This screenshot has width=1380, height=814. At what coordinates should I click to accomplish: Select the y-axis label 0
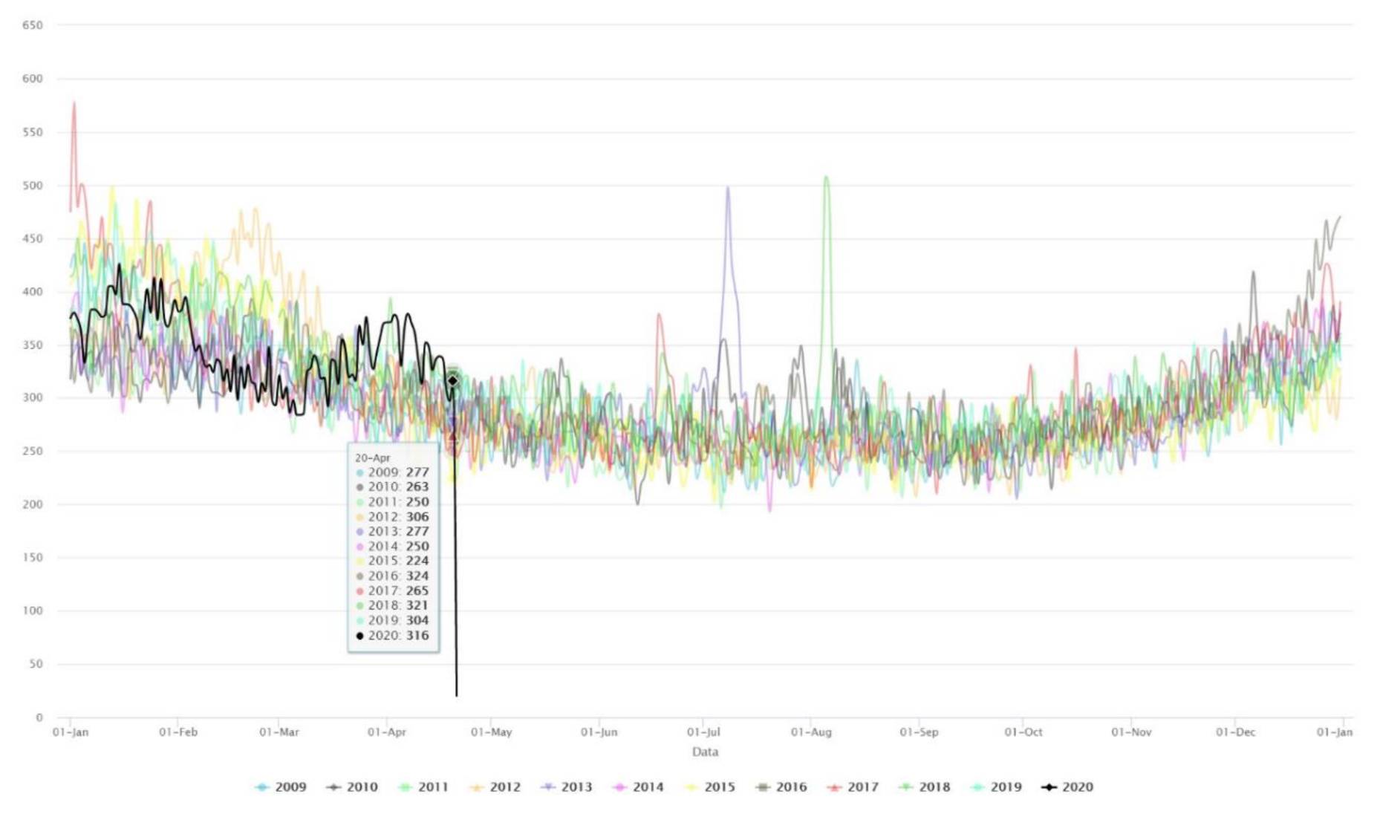point(39,717)
